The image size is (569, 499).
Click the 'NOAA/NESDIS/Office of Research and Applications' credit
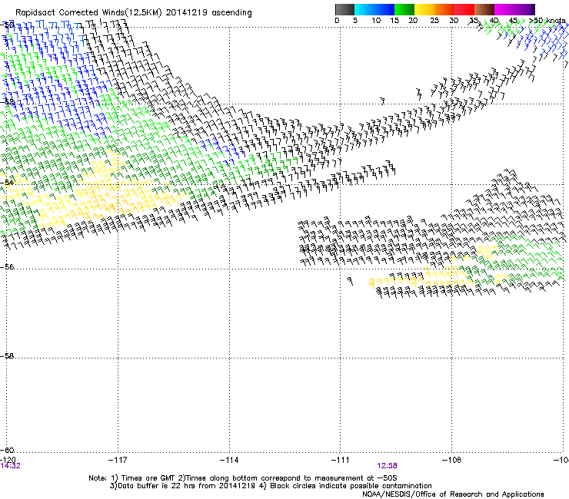[453, 494]
